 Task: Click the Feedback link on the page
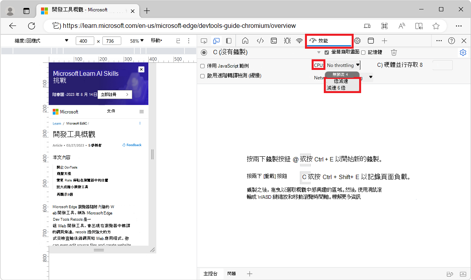[132, 145]
